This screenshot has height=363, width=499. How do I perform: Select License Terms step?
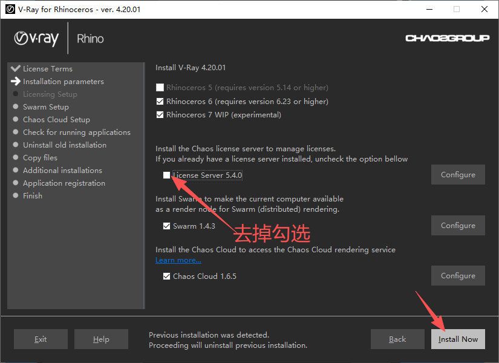tap(48, 69)
